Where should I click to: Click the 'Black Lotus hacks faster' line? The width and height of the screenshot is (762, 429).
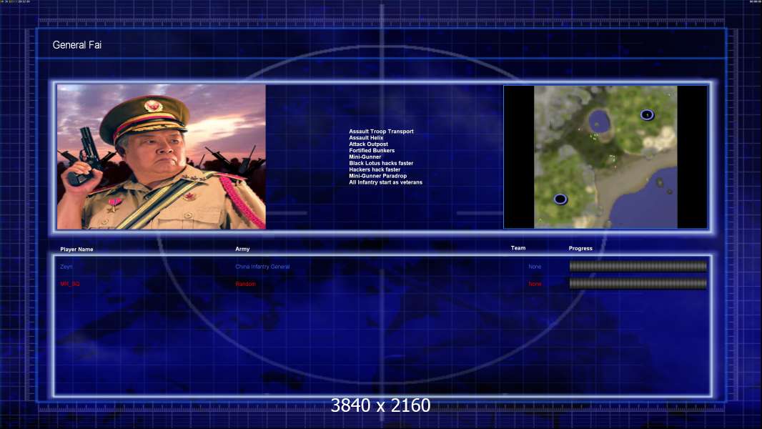coord(381,163)
